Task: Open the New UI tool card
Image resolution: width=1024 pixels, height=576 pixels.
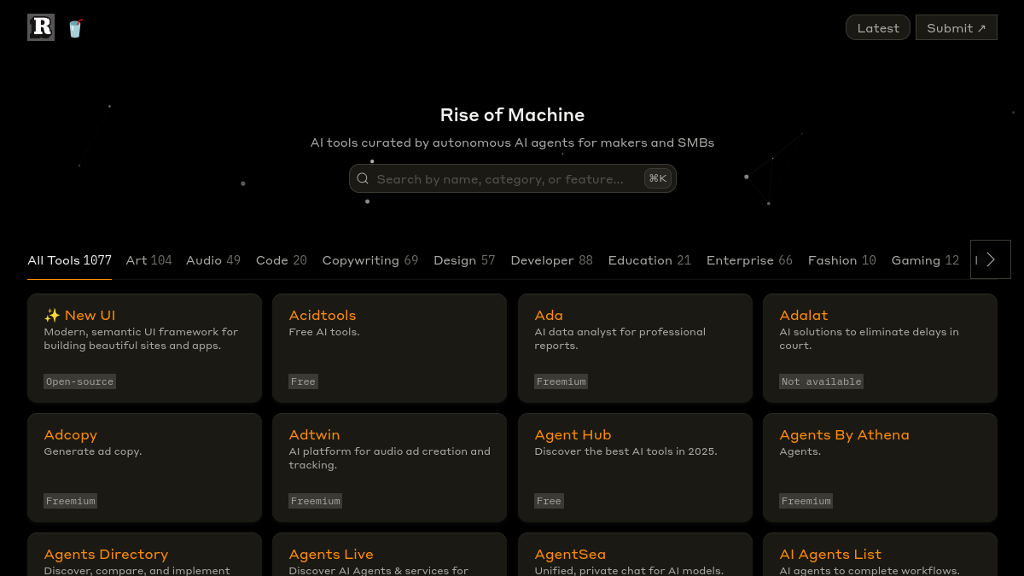Action: point(144,348)
